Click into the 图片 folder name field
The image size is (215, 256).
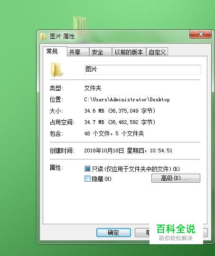[143, 70]
